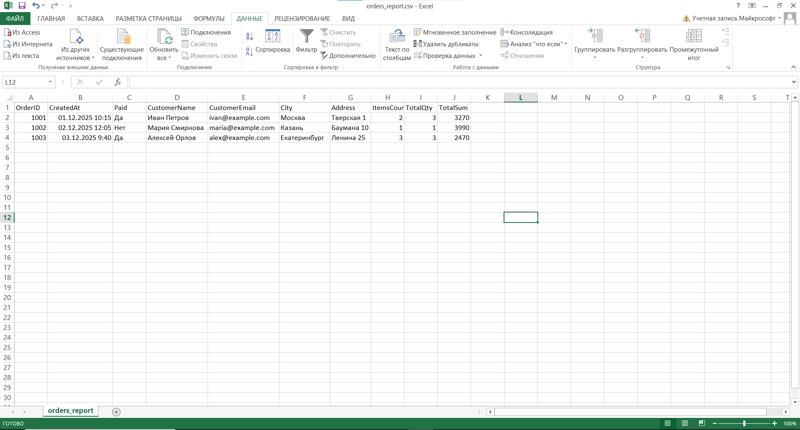Click the Save icon in quick access toolbar
This screenshot has height=430, width=800.
(22, 6)
